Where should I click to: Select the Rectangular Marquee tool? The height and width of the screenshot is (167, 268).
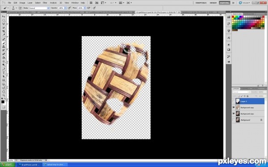pos(4,20)
